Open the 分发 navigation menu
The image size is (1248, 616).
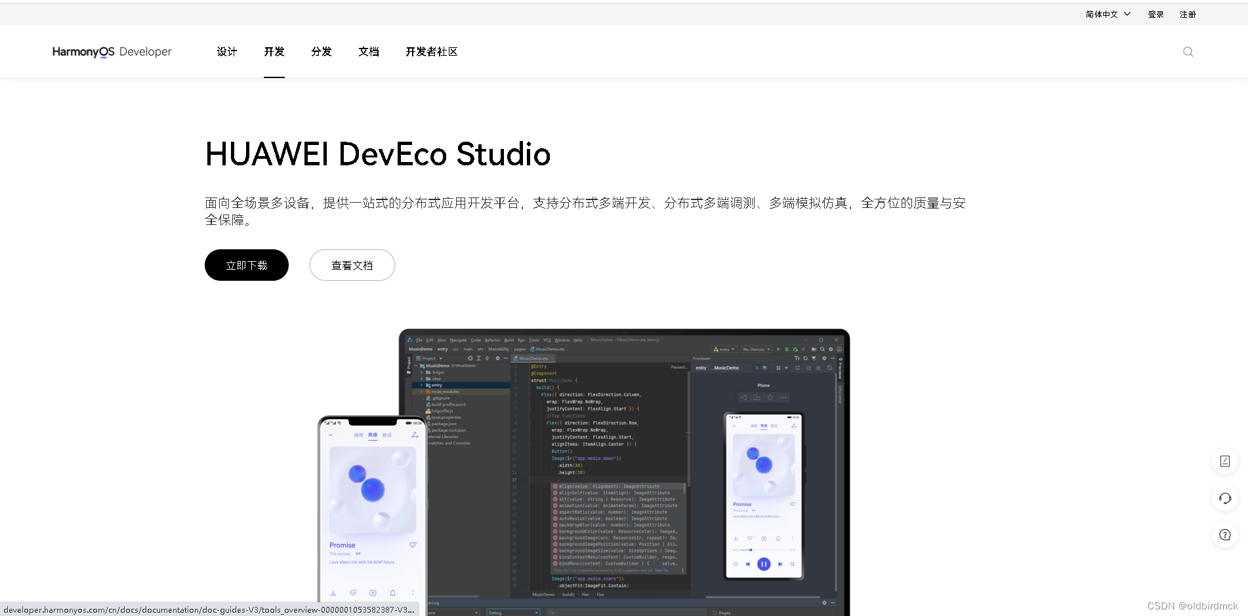tap(322, 52)
